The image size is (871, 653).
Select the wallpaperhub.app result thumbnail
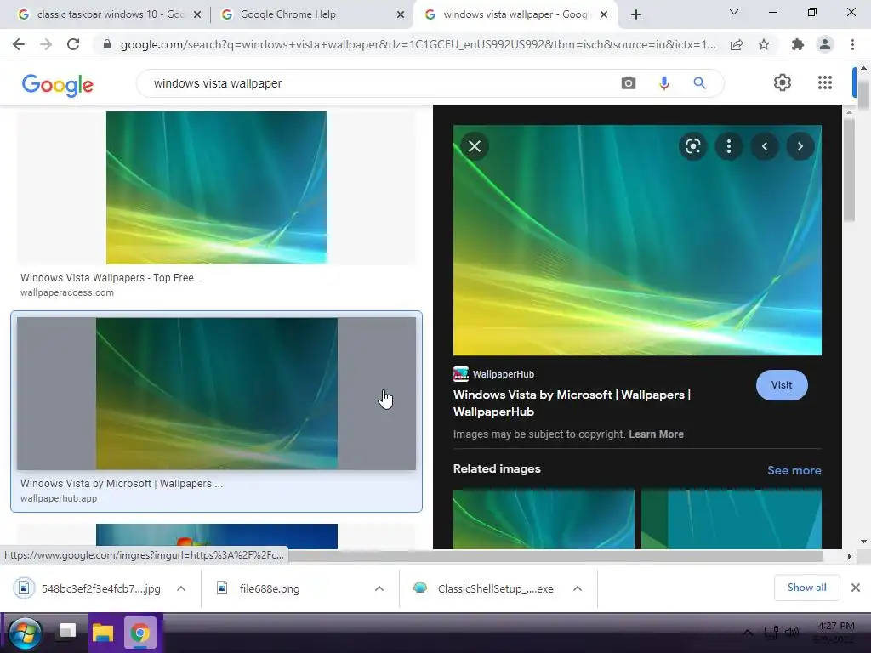[216, 394]
